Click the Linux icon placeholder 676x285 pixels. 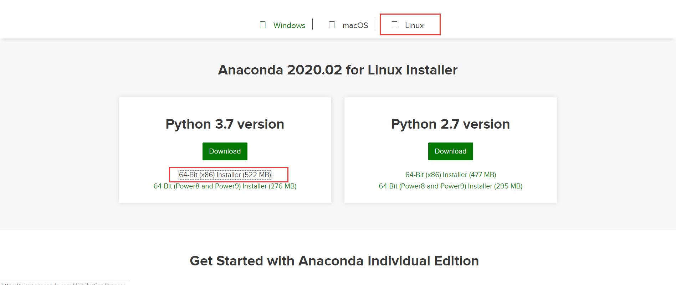pyautogui.click(x=394, y=25)
